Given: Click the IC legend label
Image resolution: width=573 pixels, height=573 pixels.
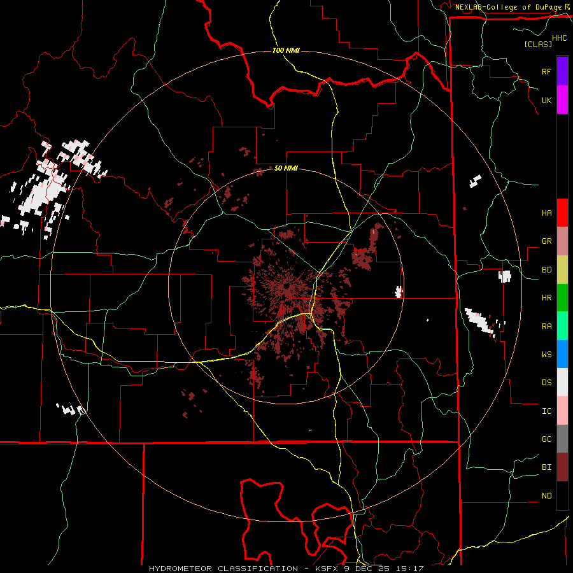Looking at the screenshot, I should tap(546, 411).
